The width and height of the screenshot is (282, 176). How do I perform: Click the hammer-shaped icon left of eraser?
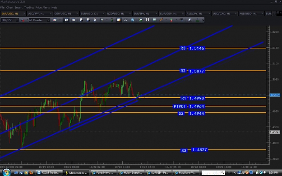181,20
